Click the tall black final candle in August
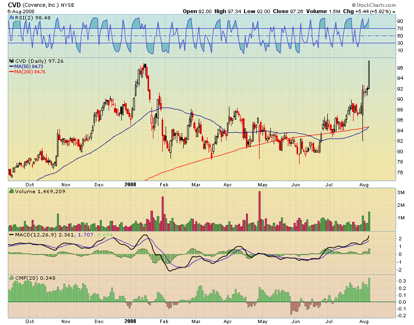Screen dimensions: 414x325 click(369, 75)
